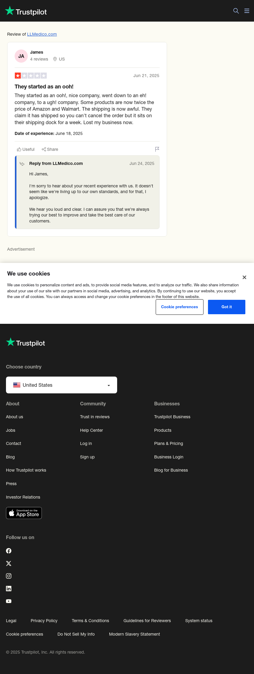Click reply date 'Jun 24, 2025'

[x=142, y=163]
